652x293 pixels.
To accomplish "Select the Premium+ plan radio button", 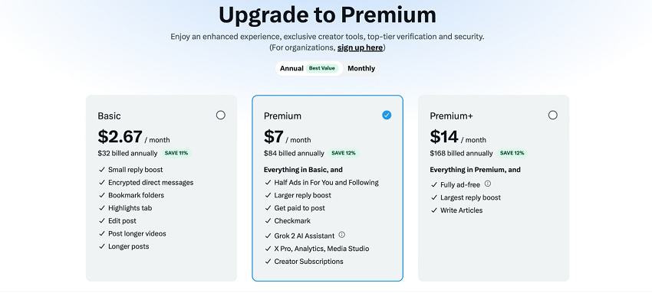I will tap(552, 116).
